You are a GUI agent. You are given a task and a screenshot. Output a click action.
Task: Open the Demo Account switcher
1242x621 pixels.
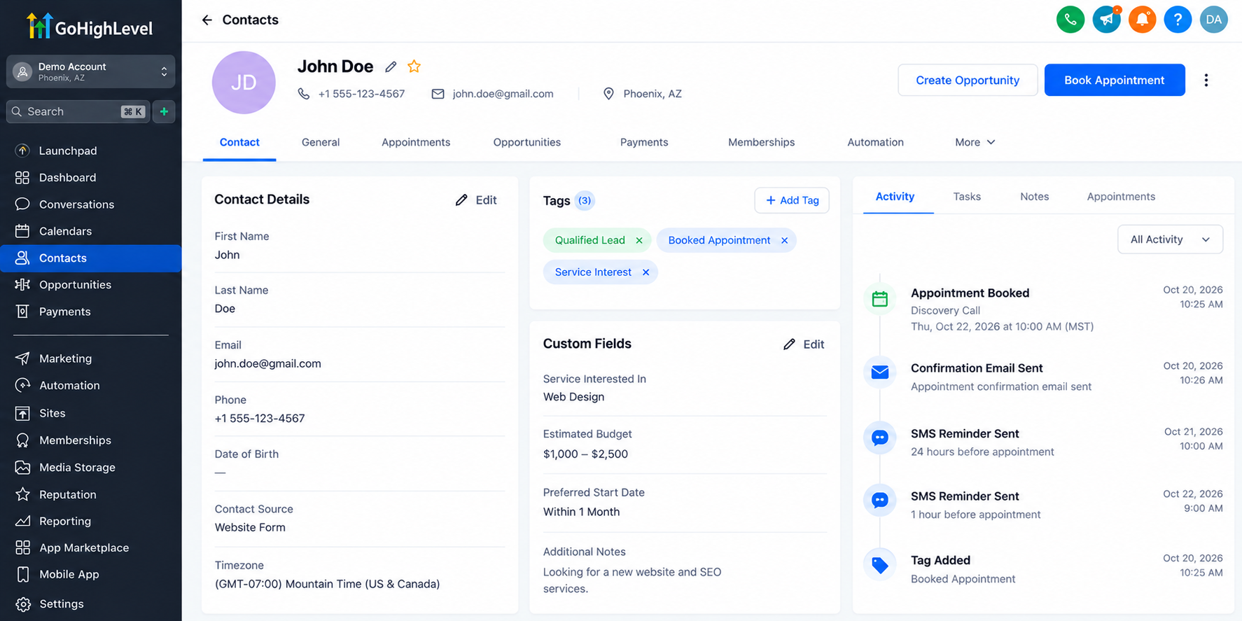pyautogui.click(x=91, y=71)
